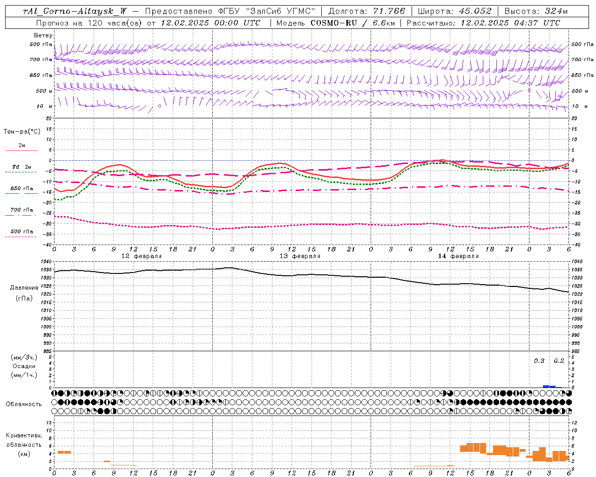This screenshot has height=477, width=596.
Task: Click the 2м temperature legend entry
Action: point(22,146)
